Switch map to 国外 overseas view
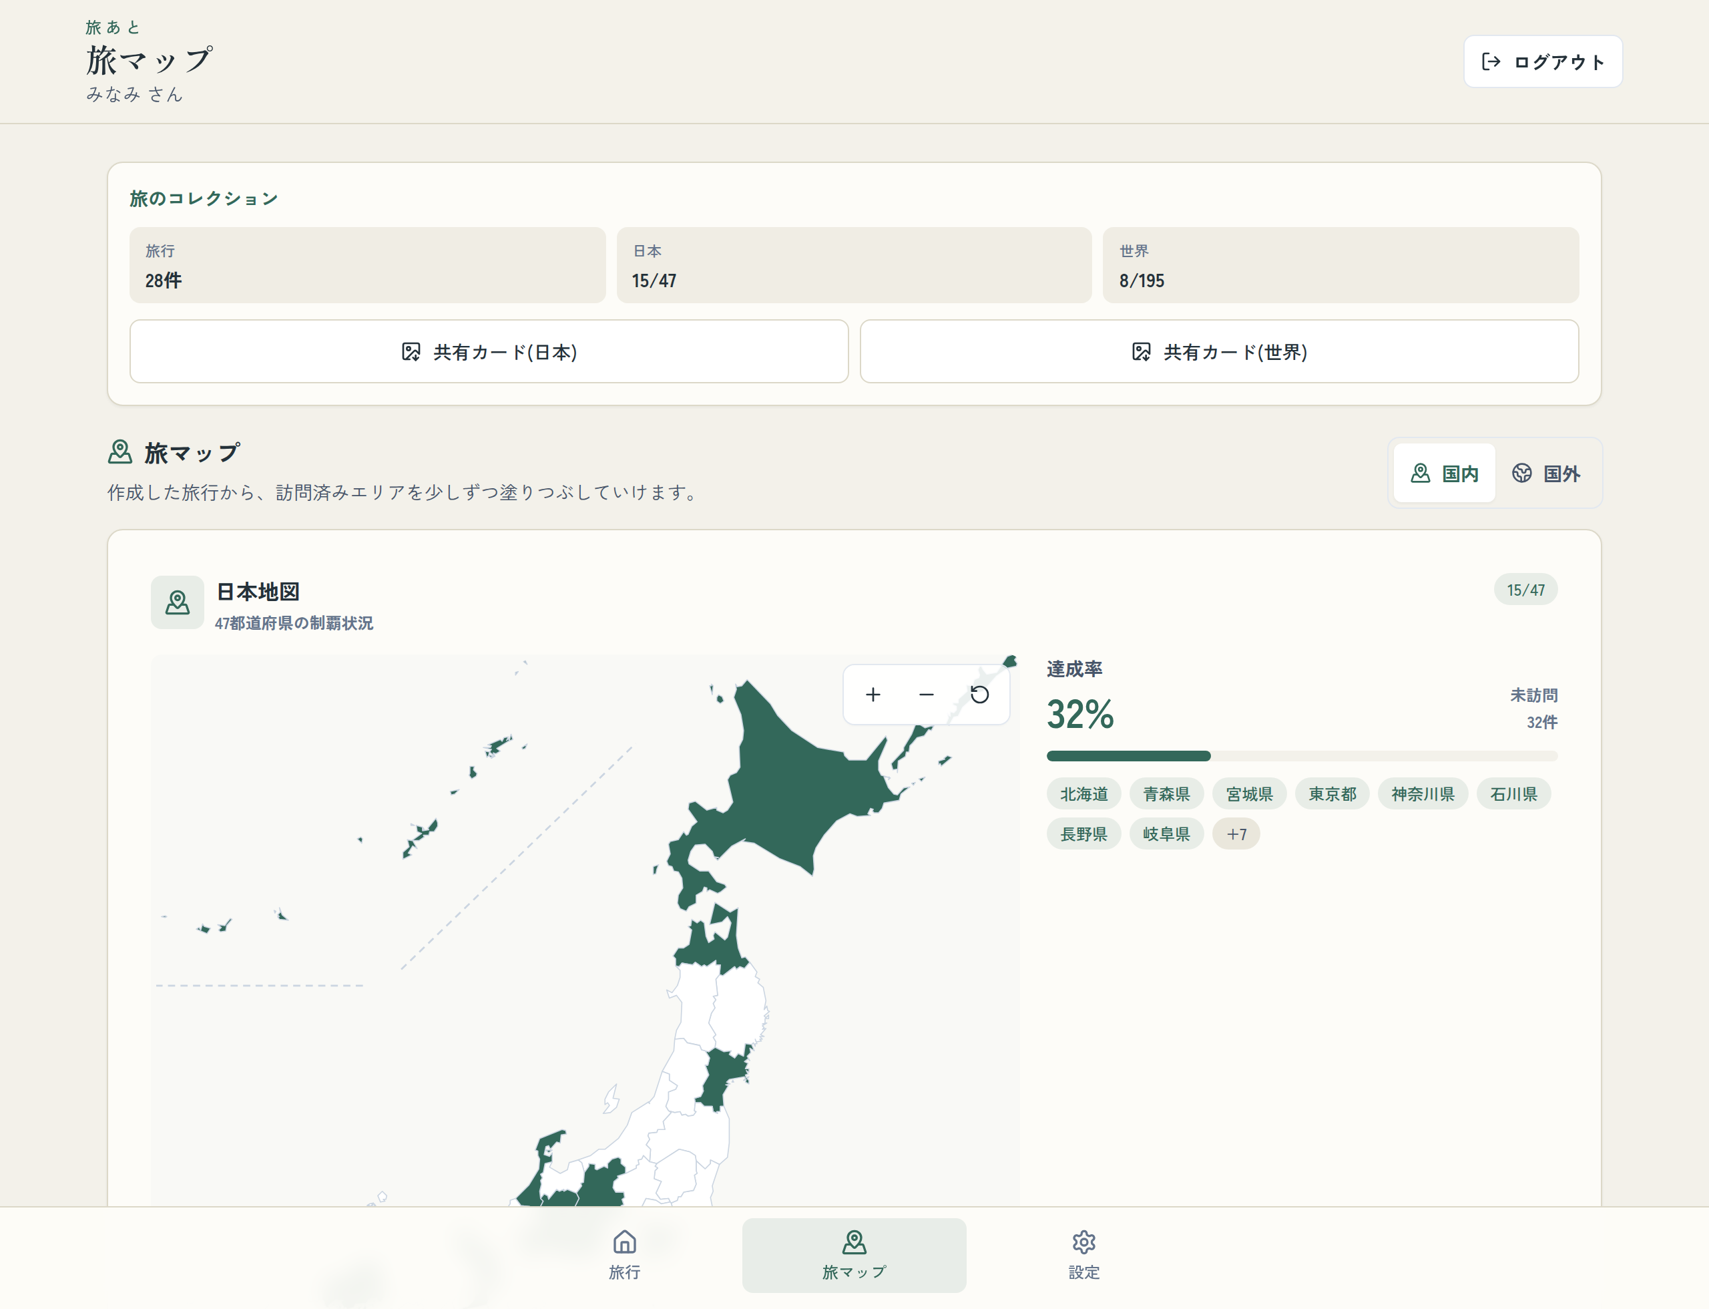The image size is (1709, 1309). point(1546,473)
